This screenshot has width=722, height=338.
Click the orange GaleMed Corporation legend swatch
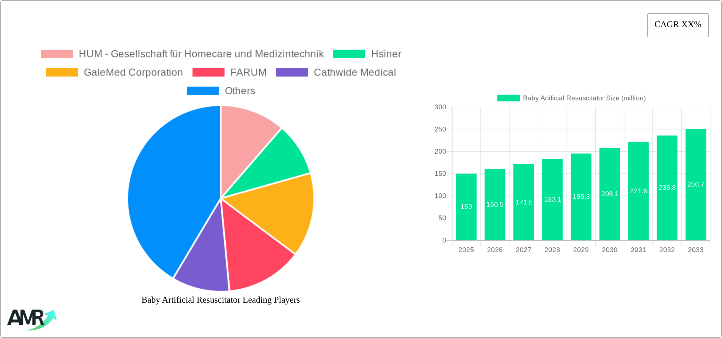[x=62, y=72]
